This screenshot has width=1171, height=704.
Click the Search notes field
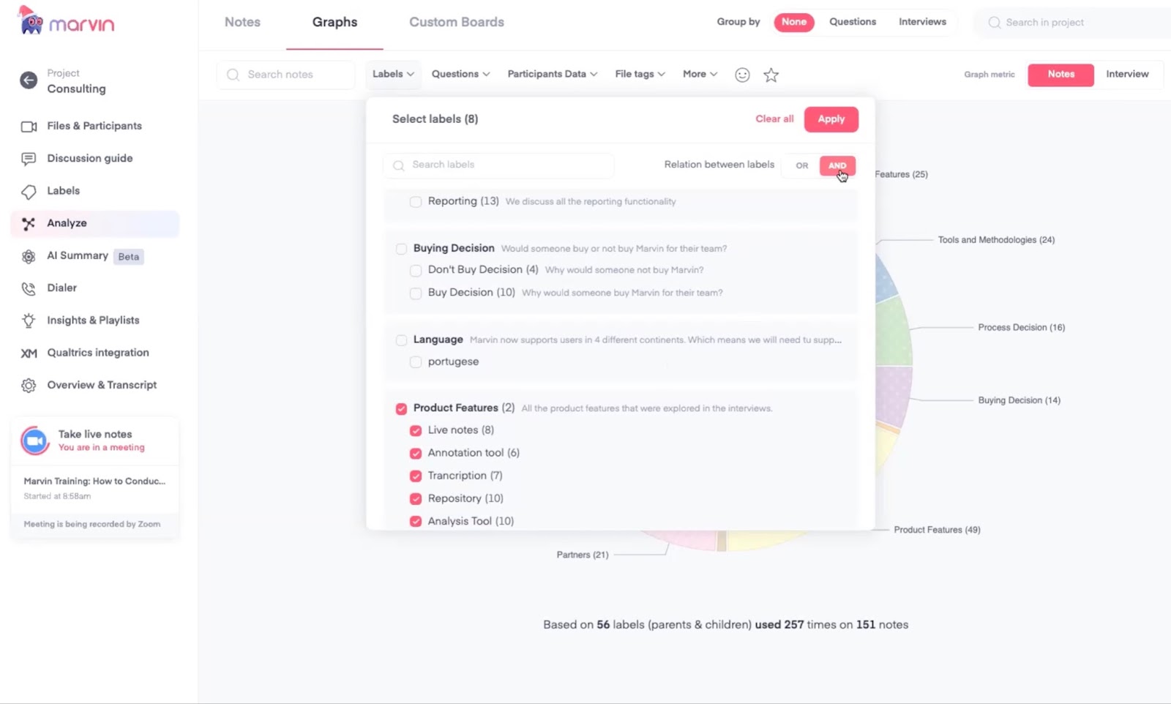(x=286, y=75)
